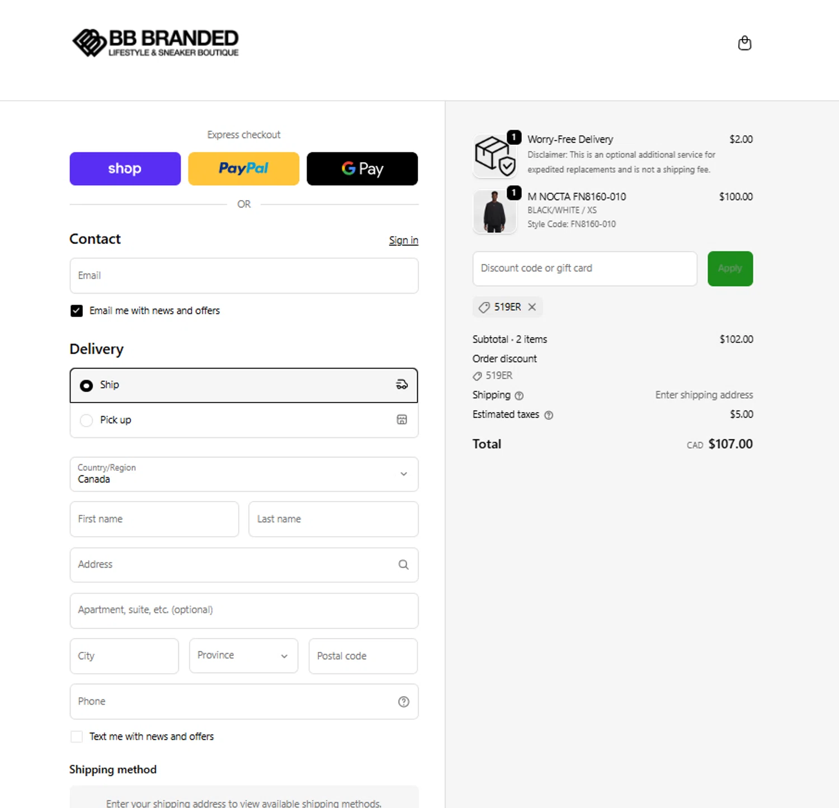Click the M NOCTA jacket product thumbnail
The width and height of the screenshot is (839, 808).
(x=494, y=212)
